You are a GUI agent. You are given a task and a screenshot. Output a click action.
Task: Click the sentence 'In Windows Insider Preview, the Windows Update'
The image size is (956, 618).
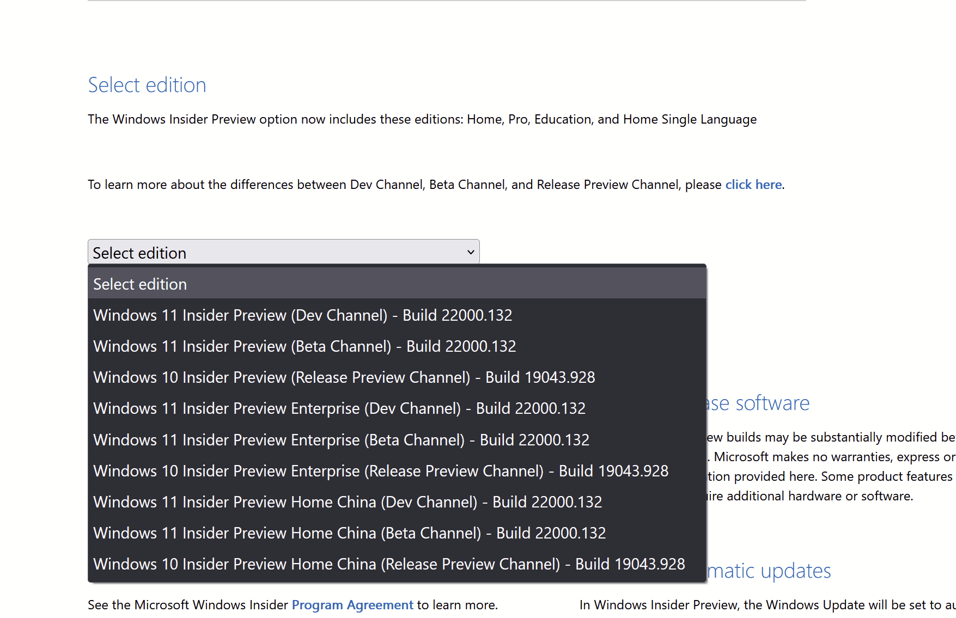[767, 605]
